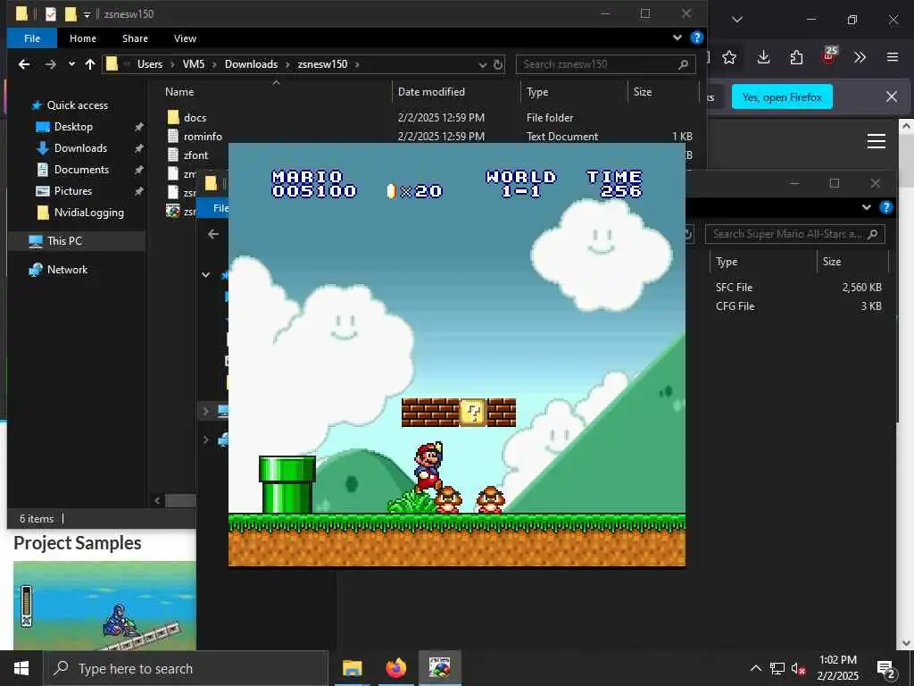Screen dimensions: 914x686
Task: Expand This PC node in second Explorer
Action: coord(206,411)
